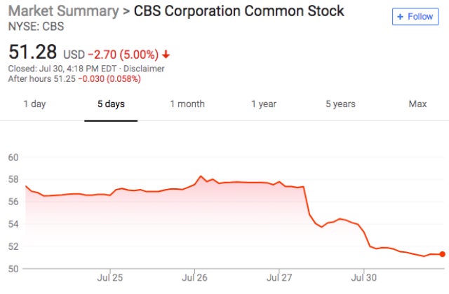Image resolution: width=449 pixels, height=294 pixels.
Task: Click the After hours 51.25 price line
Action: (x=74, y=78)
